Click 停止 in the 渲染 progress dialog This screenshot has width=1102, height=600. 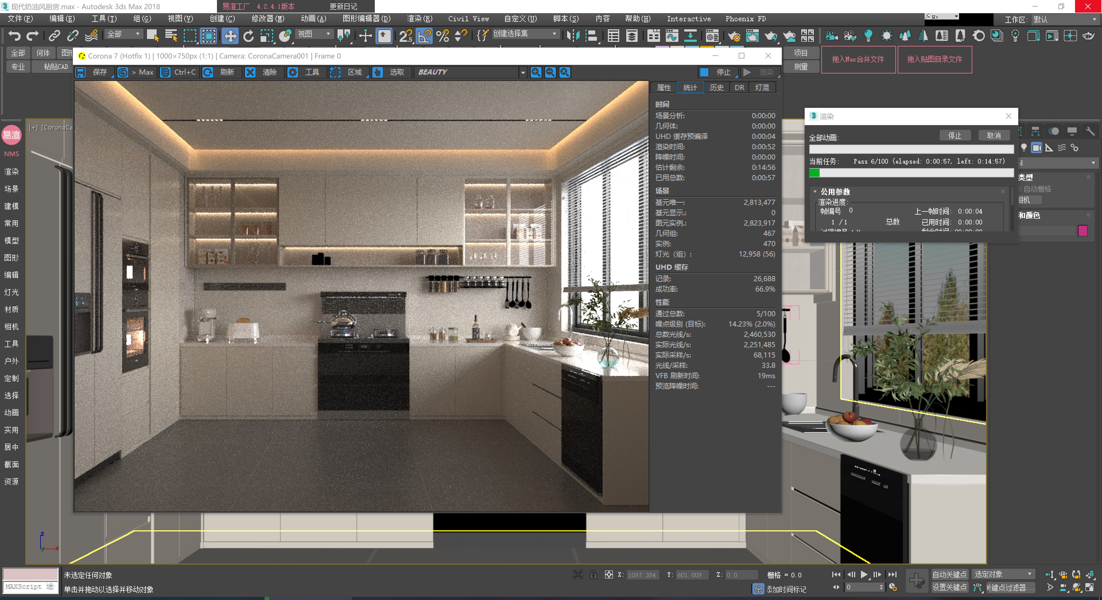(955, 135)
